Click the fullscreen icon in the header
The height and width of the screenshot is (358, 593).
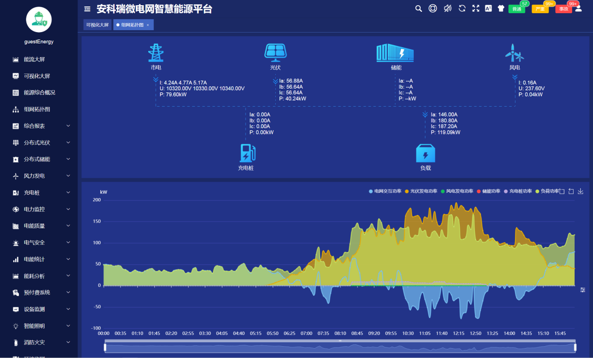pyautogui.click(x=475, y=8)
